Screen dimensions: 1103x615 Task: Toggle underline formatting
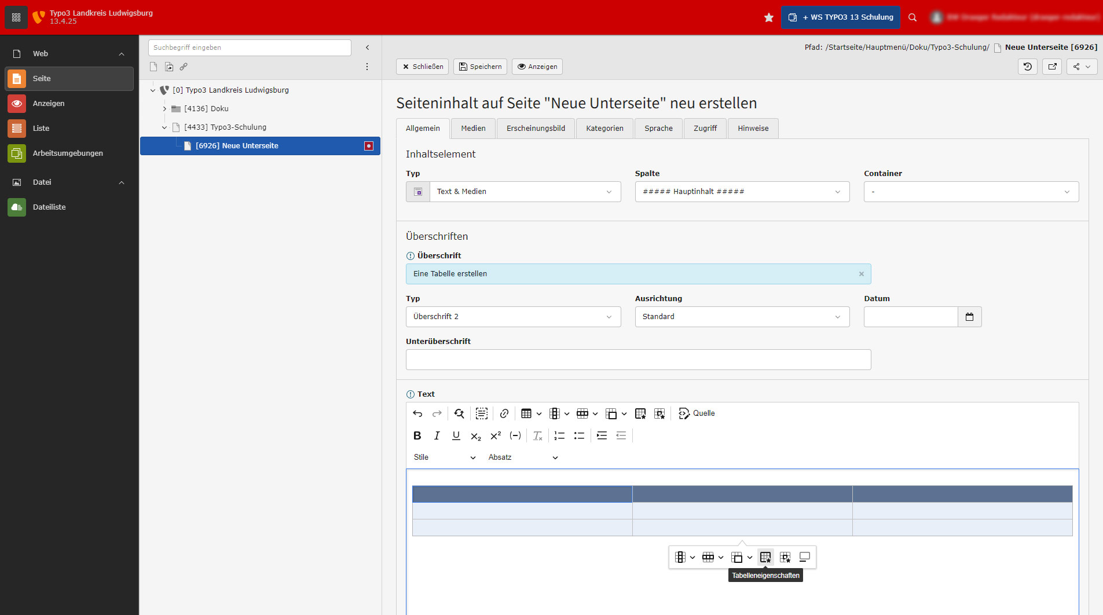[456, 436]
